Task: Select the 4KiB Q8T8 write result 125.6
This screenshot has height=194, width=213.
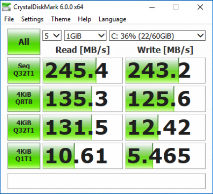Action: (x=165, y=99)
